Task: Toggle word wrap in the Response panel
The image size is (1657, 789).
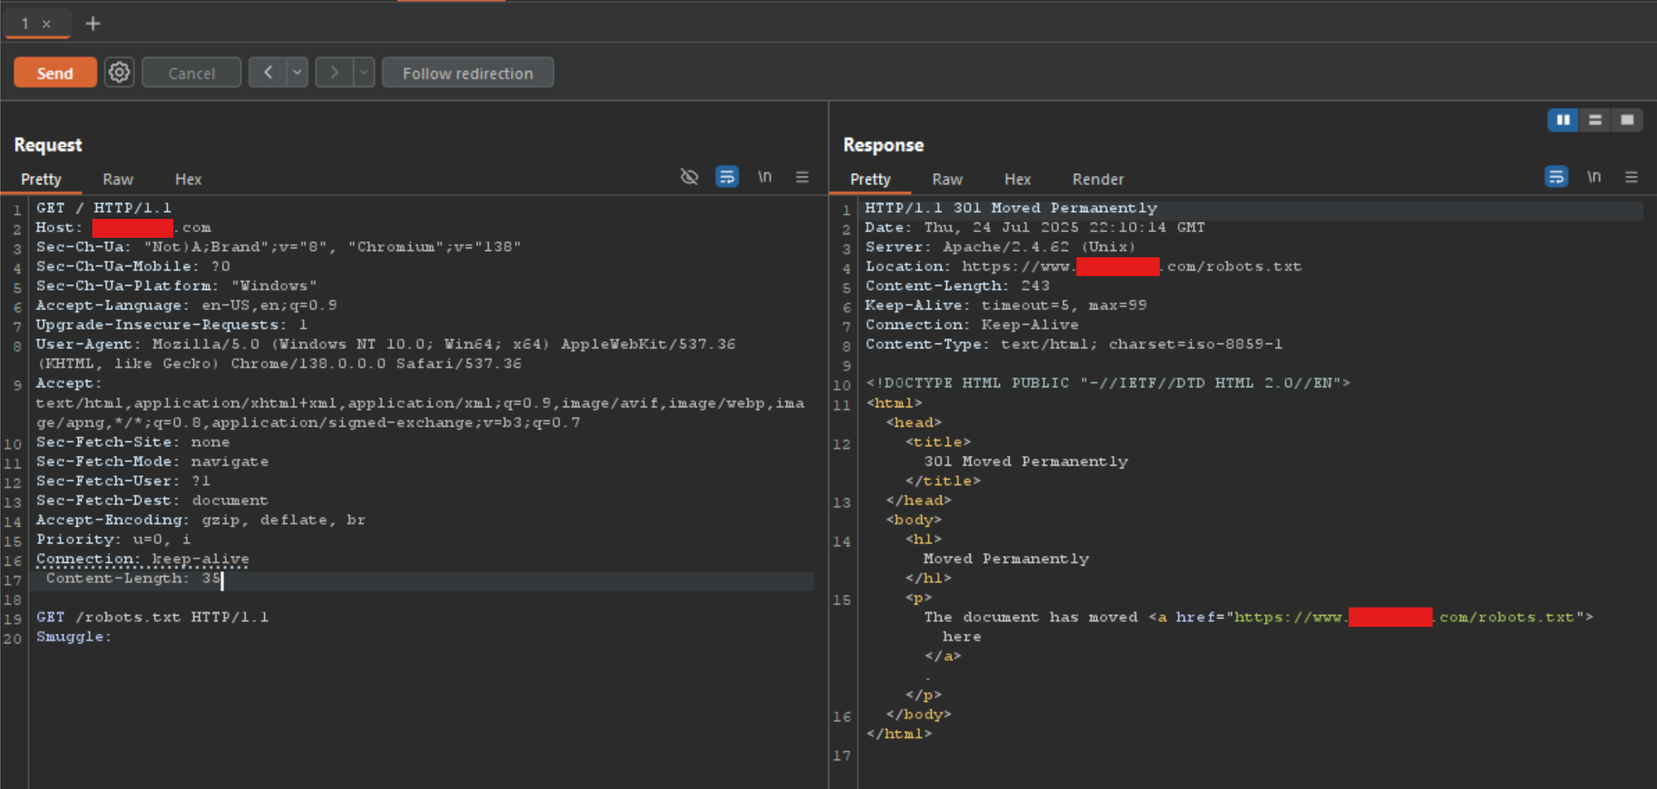Action: pos(1556,177)
